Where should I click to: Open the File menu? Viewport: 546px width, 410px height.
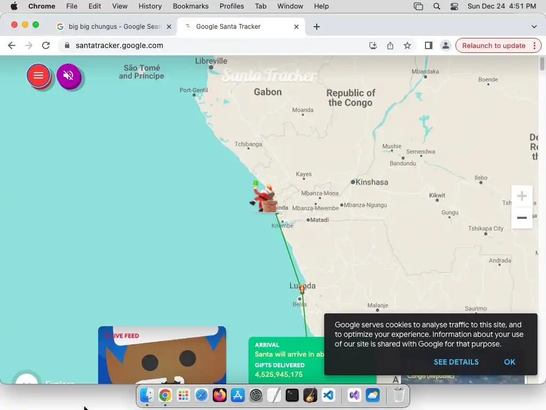pyautogui.click(x=72, y=6)
